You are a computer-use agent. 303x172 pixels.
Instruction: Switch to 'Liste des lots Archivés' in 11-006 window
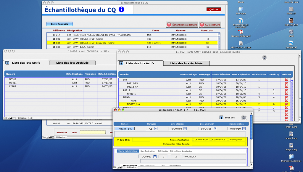click(72, 63)
